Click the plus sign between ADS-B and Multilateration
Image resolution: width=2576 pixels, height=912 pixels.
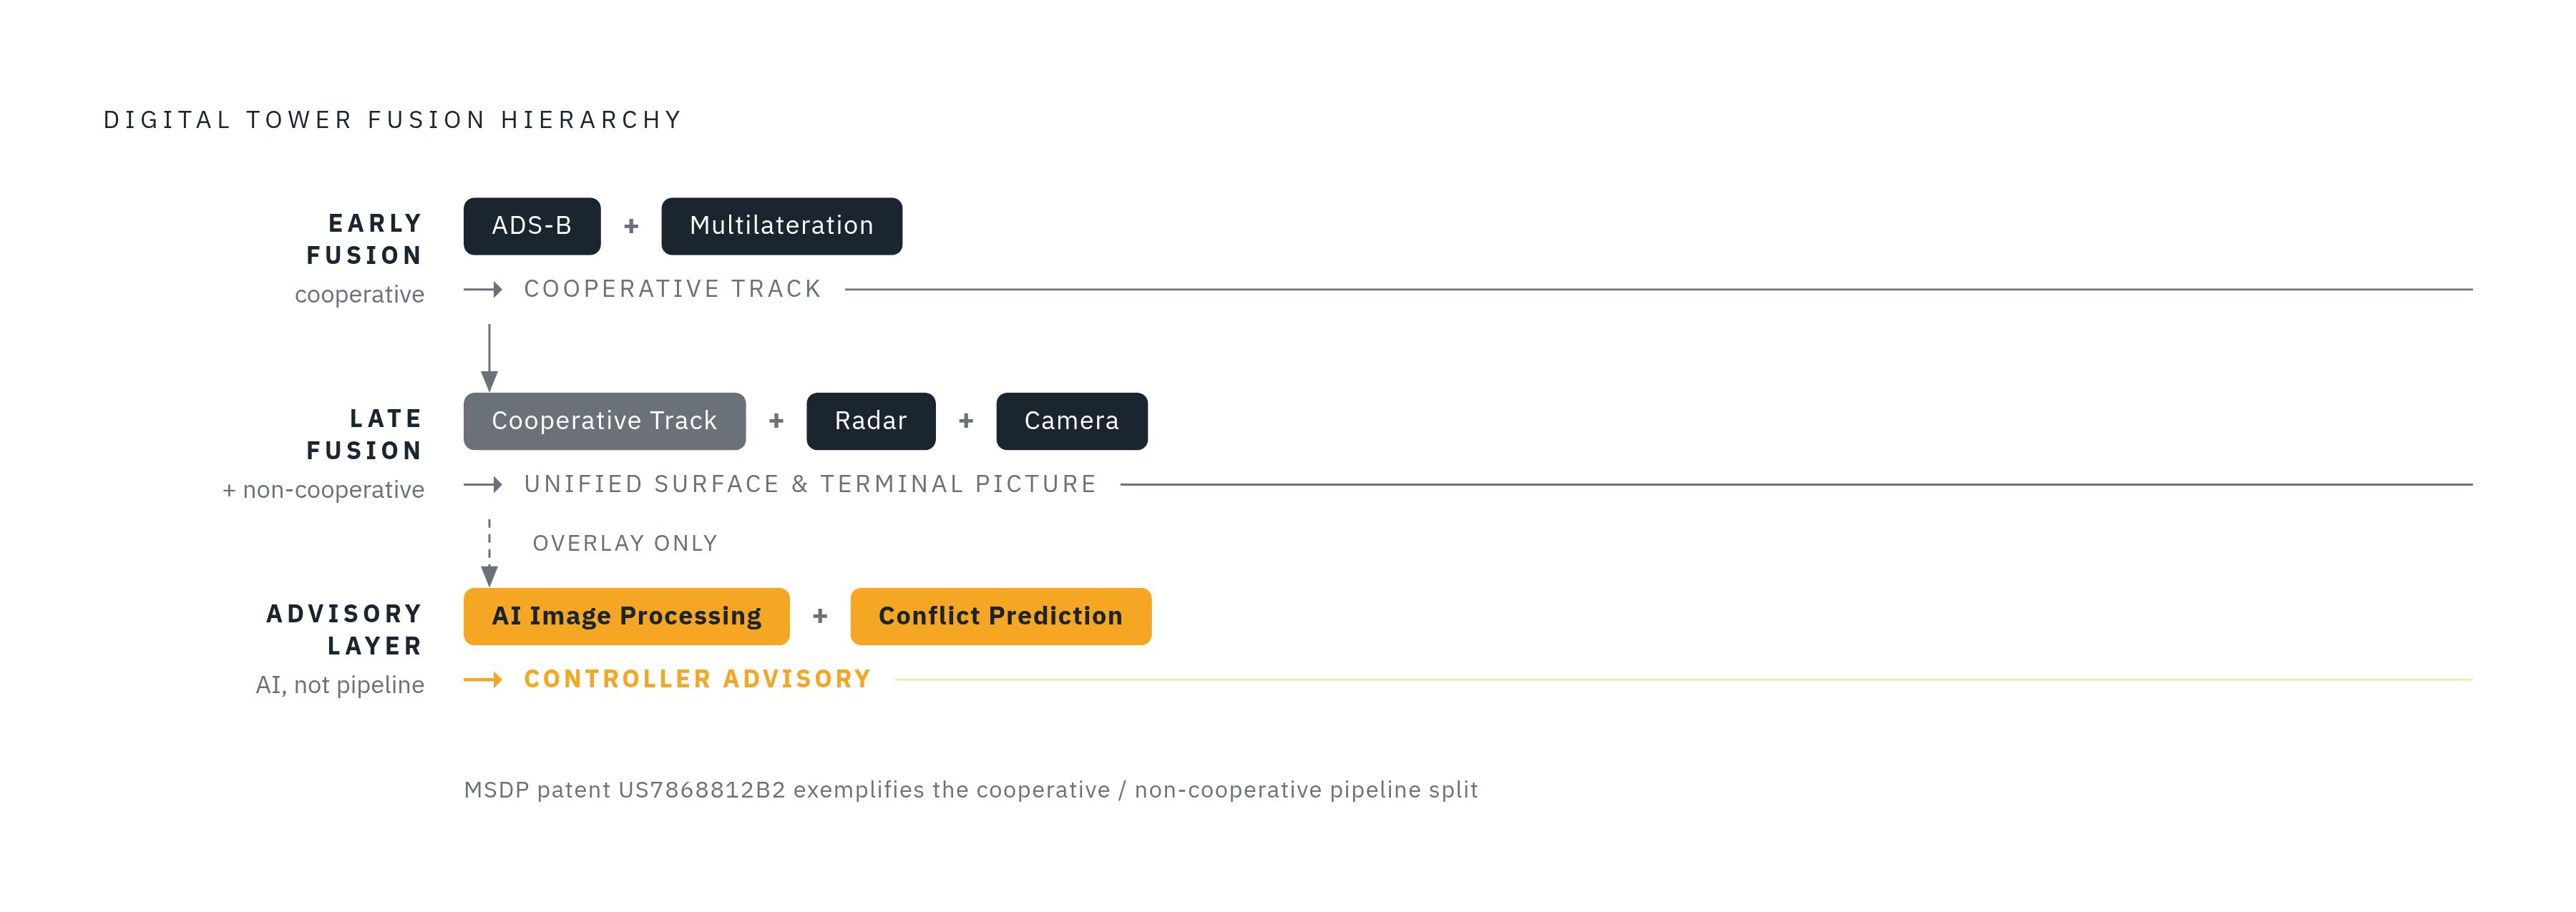(x=631, y=227)
